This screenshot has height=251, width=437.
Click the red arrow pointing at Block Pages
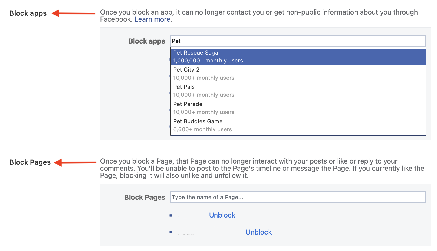[x=75, y=162]
